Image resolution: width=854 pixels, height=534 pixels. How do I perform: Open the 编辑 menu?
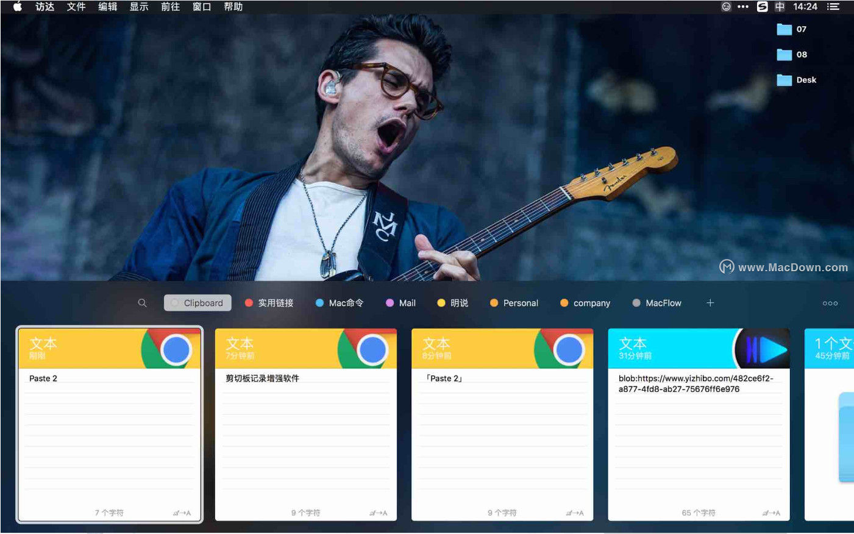click(107, 7)
